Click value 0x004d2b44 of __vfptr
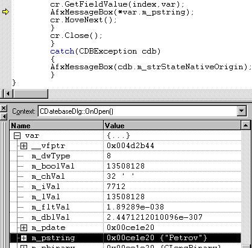Image resolution: width=252 pixels, height=248 pixels. [x=130, y=146]
